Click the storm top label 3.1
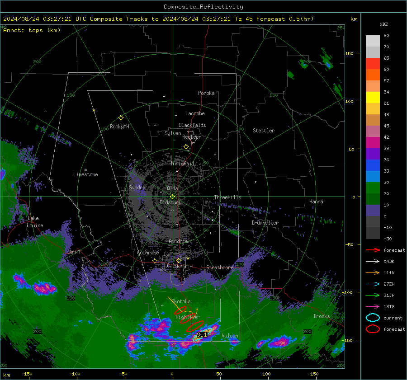Image resolution: width=407 pixels, height=380 pixels. 202,335
